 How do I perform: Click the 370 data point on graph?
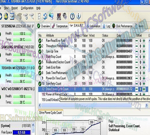coord(100,119)
